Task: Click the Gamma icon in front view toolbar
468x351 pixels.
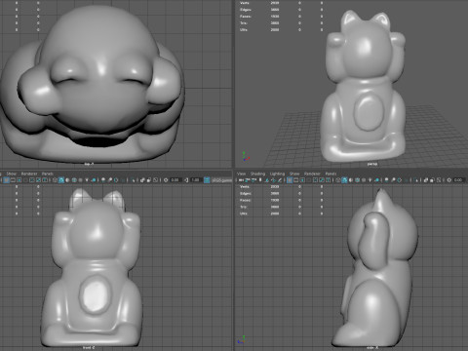Action: (x=186, y=179)
